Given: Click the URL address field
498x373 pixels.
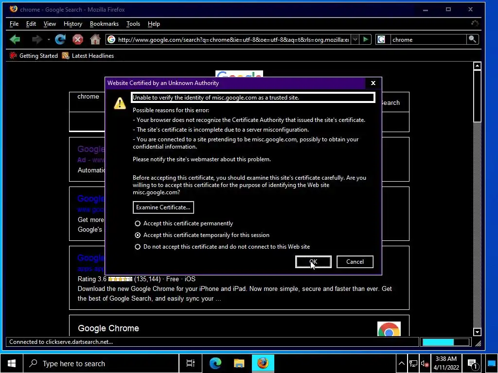Looking at the screenshot, I should pyautogui.click(x=233, y=40).
